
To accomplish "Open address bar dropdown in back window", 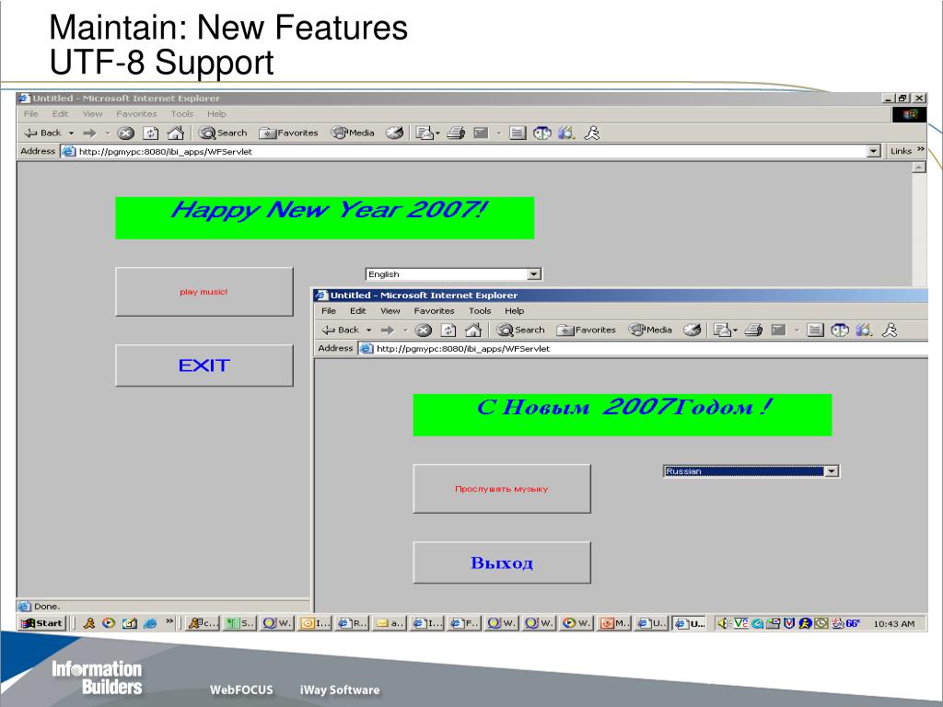I will (874, 152).
